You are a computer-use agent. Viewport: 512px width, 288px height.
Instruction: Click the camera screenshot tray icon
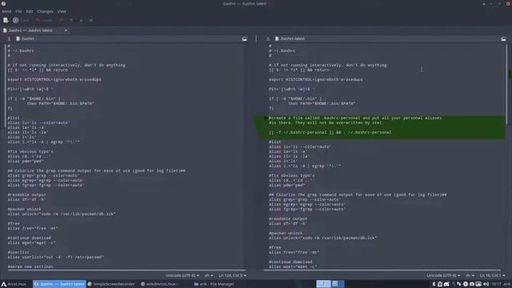tap(472, 284)
